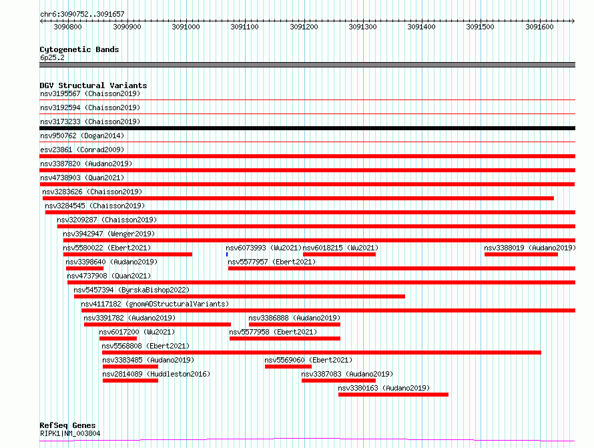
Task: Click the left arrow of the coordinate ruler
Action: pos(41,21)
